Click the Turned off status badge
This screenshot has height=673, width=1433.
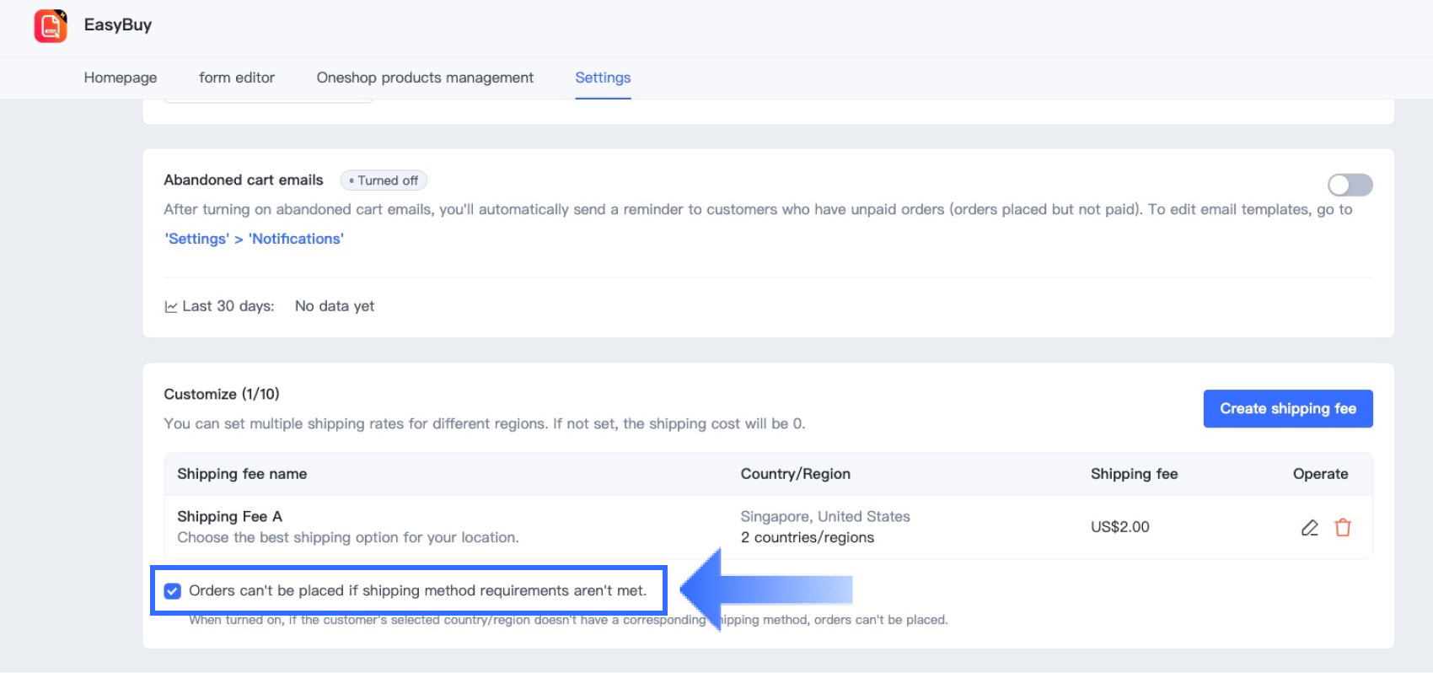coord(384,180)
